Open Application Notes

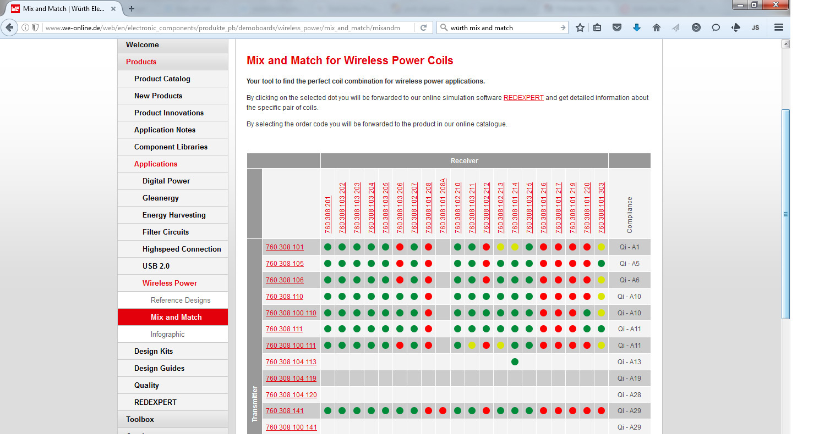(x=173, y=130)
